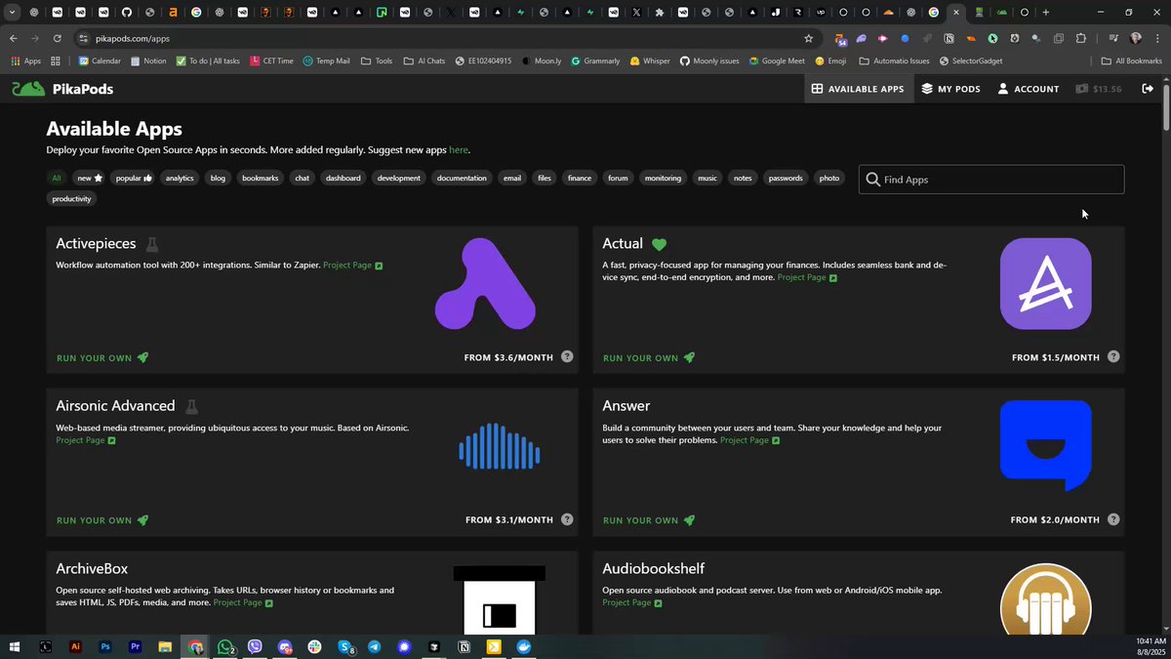Open the Chrome extensions puzzle icon
1171x659 pixels.
tap(1081, 38)
